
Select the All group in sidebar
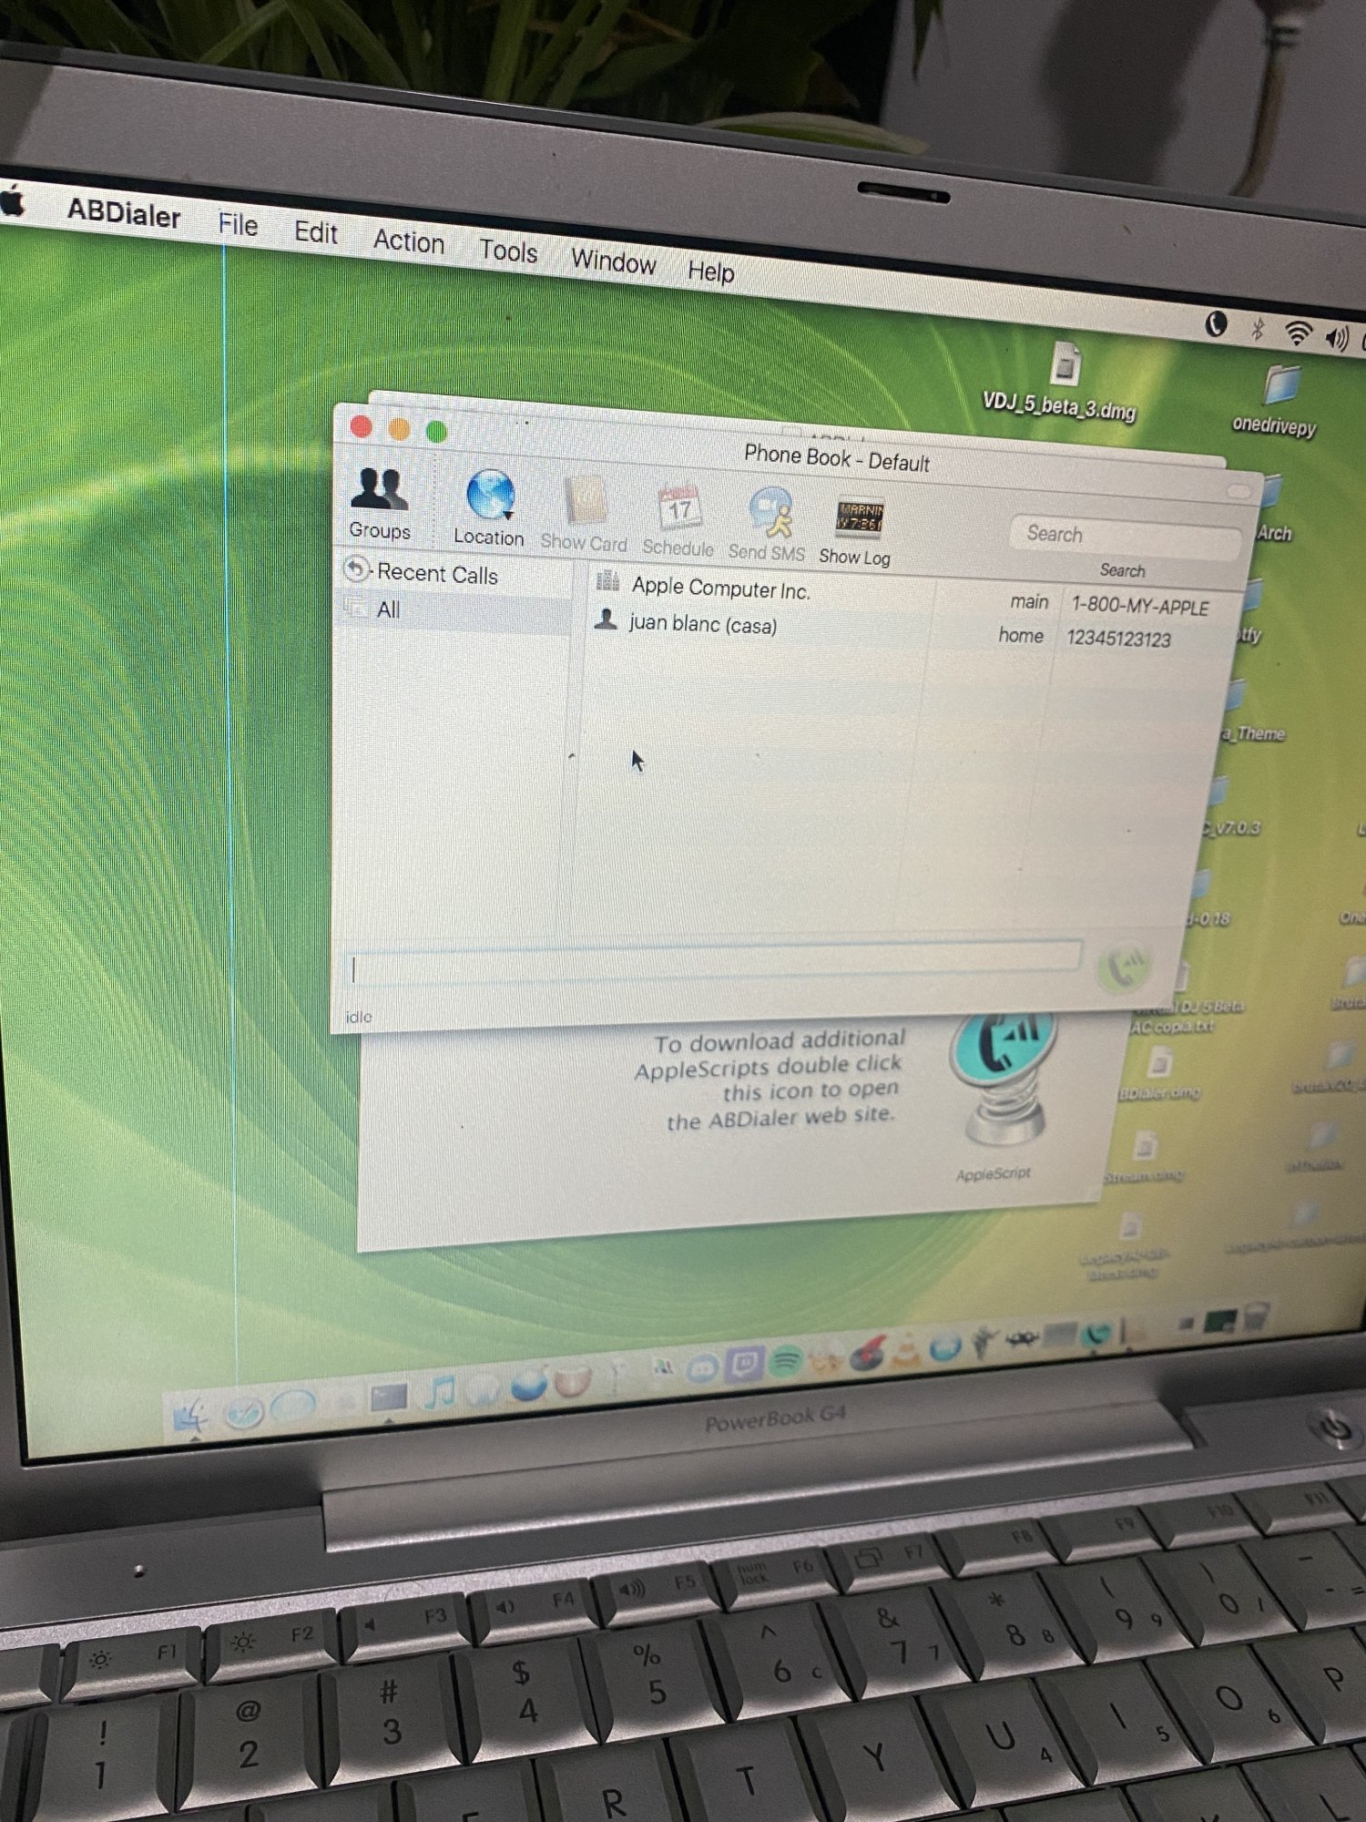[x=389, y=609]
